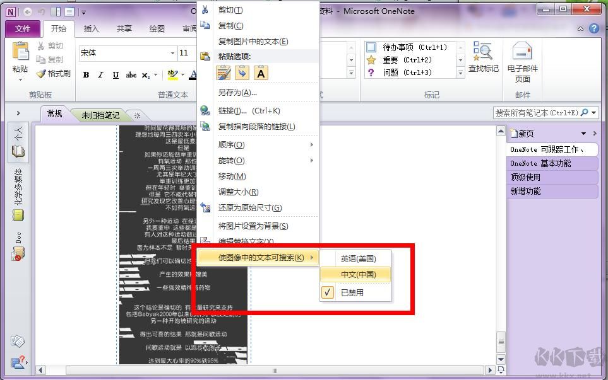Choose the text-only paste option icon
Viewport: 608px width, 380px height.
[261, 74]
